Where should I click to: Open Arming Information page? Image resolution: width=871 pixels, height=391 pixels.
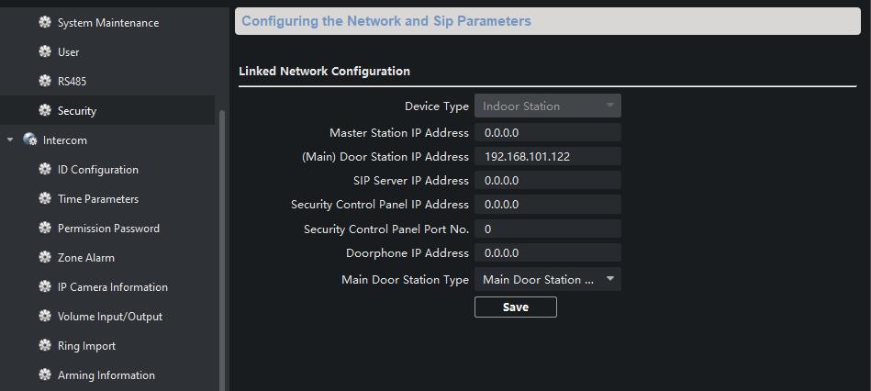point(106,374)
